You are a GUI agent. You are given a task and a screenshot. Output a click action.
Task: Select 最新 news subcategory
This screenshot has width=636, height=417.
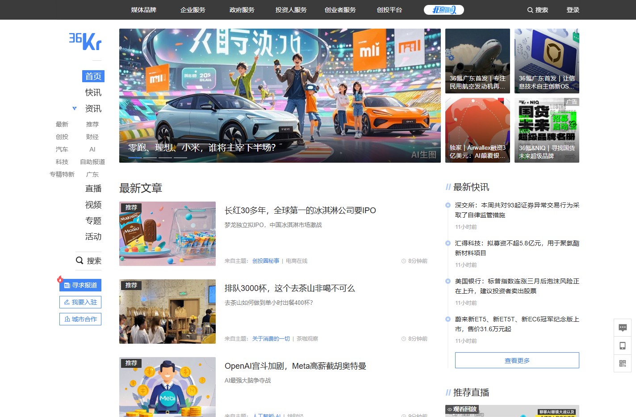pyautogui.click(x=62, y=124)
